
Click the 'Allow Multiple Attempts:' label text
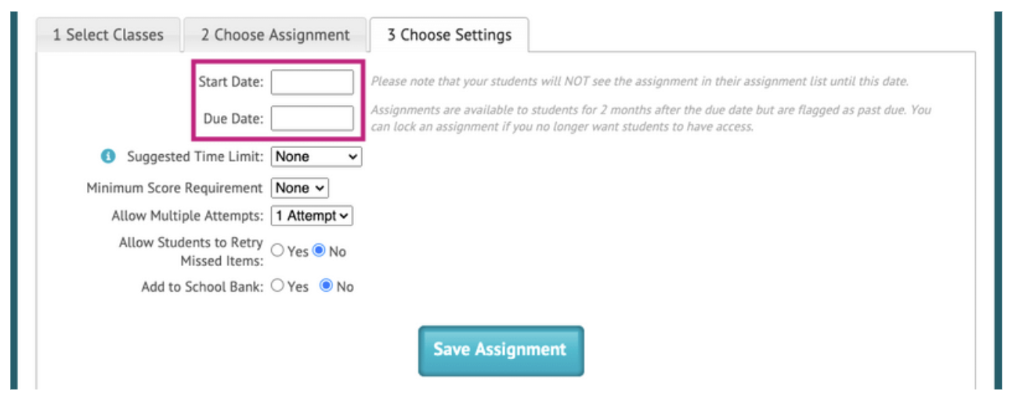[x=188, y=216]
